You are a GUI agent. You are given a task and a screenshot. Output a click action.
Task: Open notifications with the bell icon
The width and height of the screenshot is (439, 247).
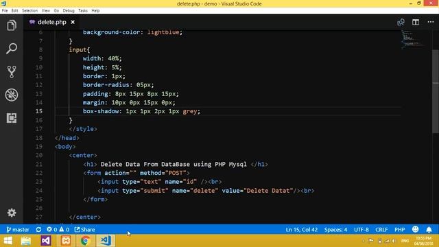429,230
